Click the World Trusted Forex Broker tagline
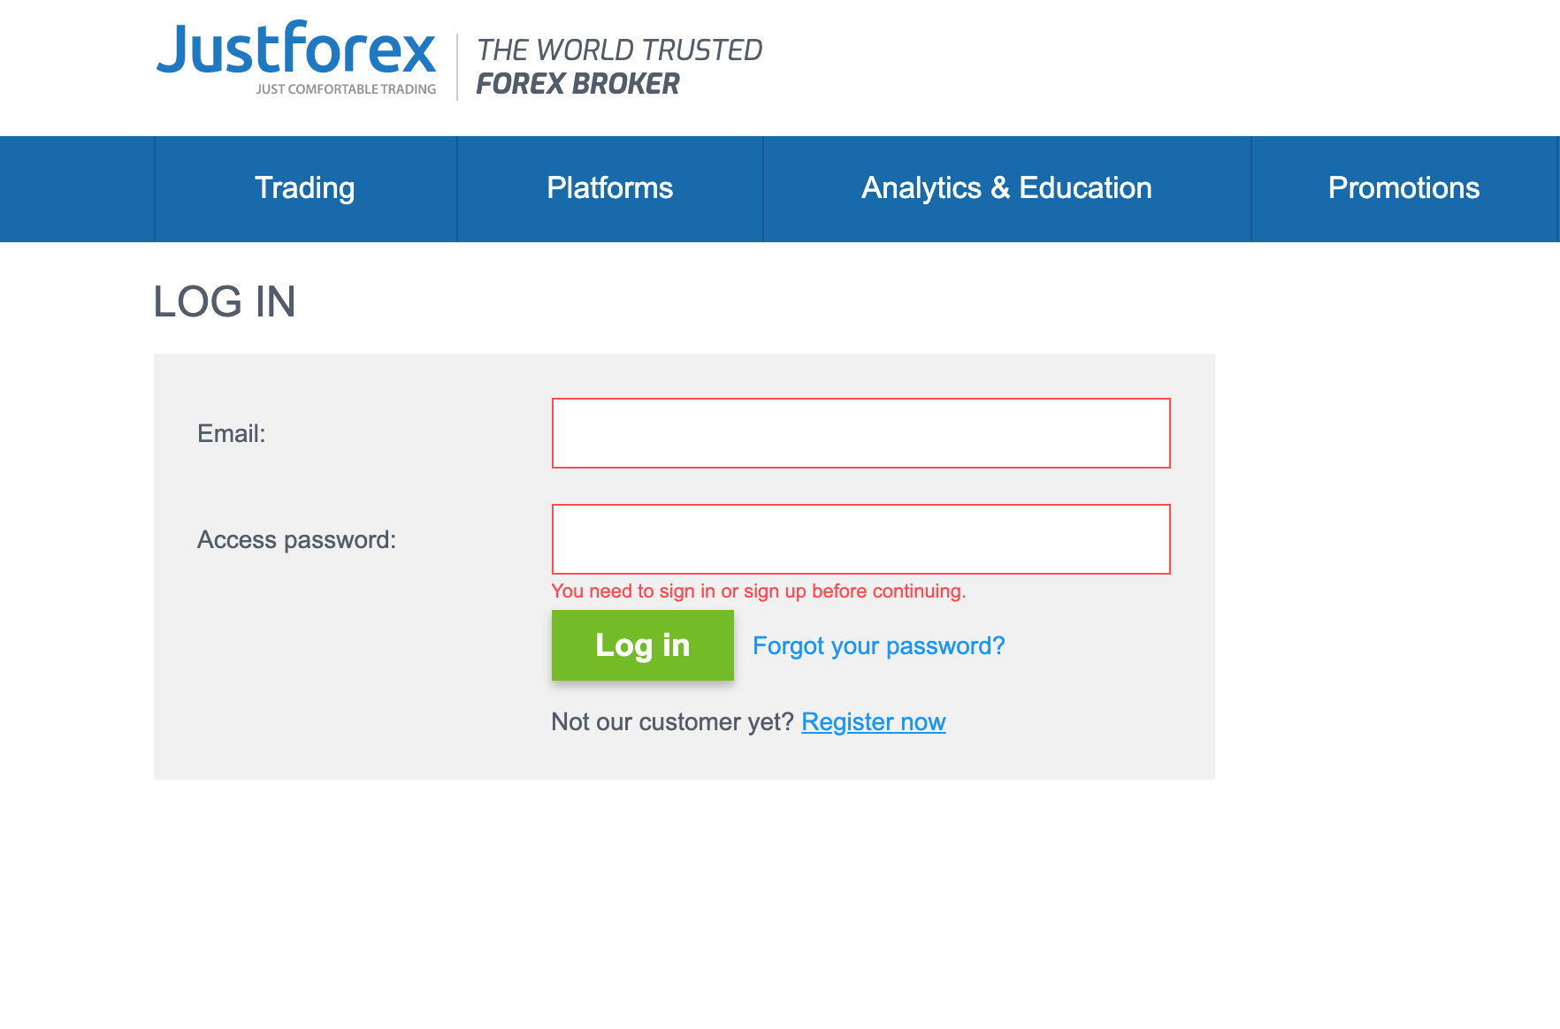This screenshot has width=1560, height=1029. [x=619, y=66]
